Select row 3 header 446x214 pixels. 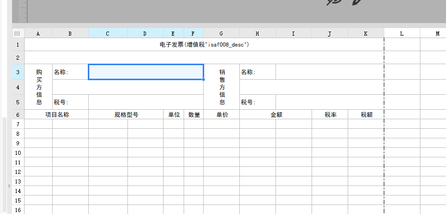tap(18, 72)
